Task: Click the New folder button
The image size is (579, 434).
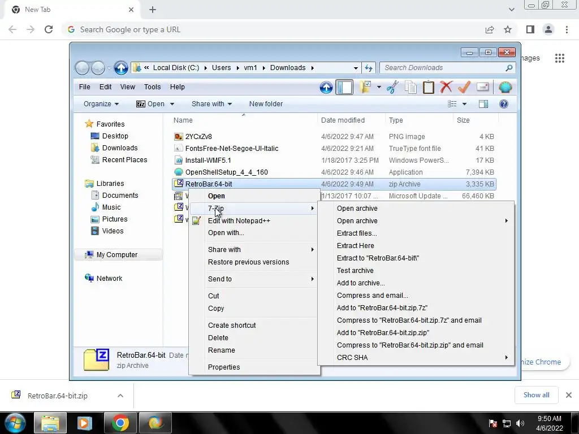Action: point(266,104)
